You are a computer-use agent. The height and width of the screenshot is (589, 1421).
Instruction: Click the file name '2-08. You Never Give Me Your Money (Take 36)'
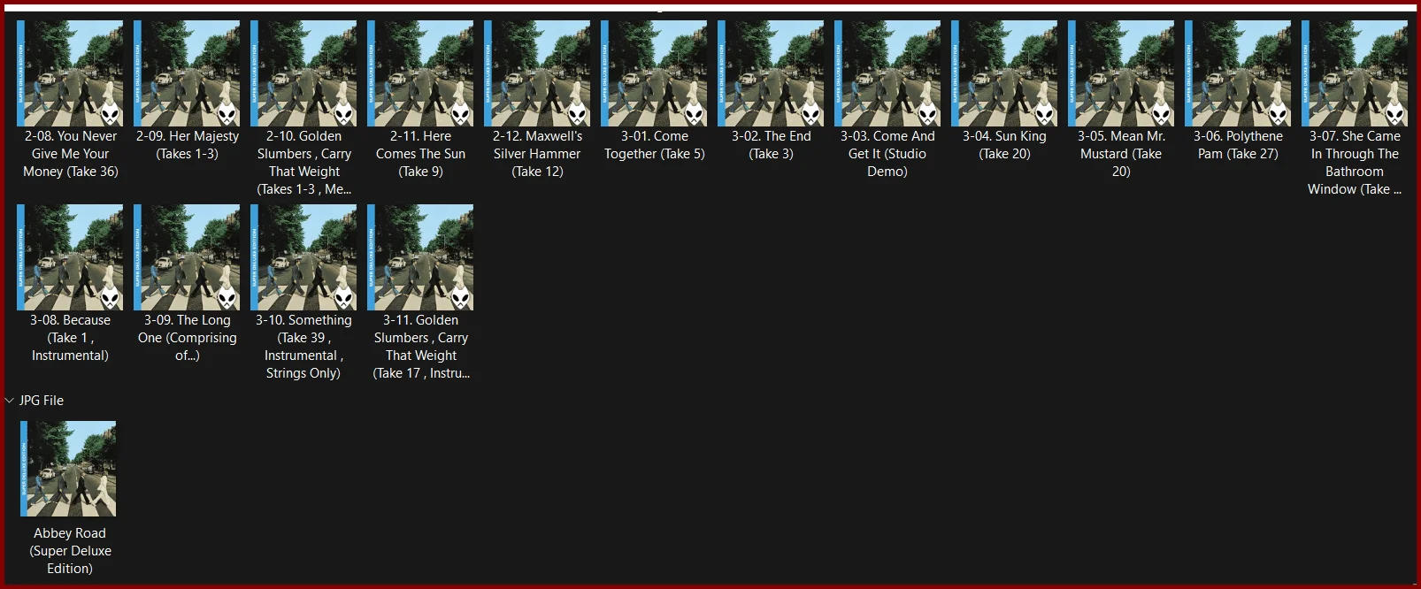(71, 154)
